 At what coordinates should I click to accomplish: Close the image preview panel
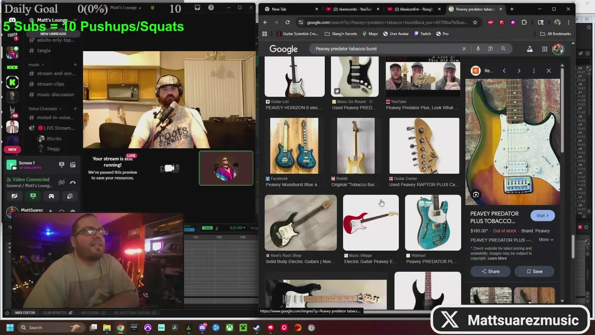[549, 71]
